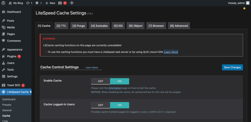Open the Yoast icon in admin bar
Screen dimensions: 251x122
pyautogui.click(x=60, y=3)
